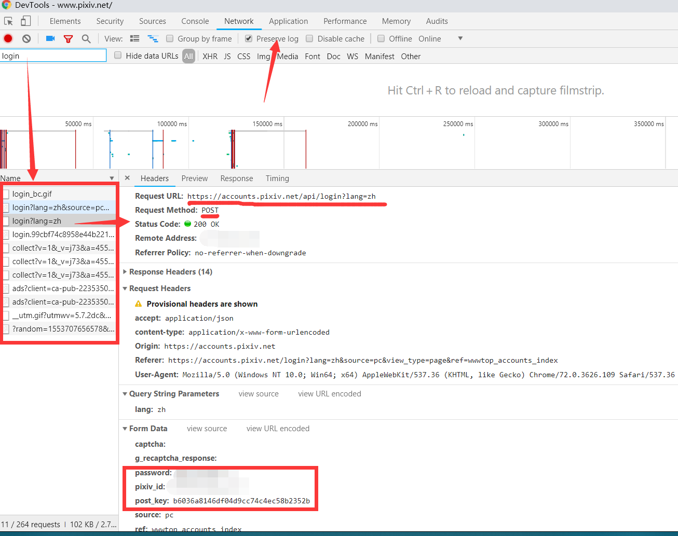Select login.99cbf74c8958e44b221 request

point(58,235)
